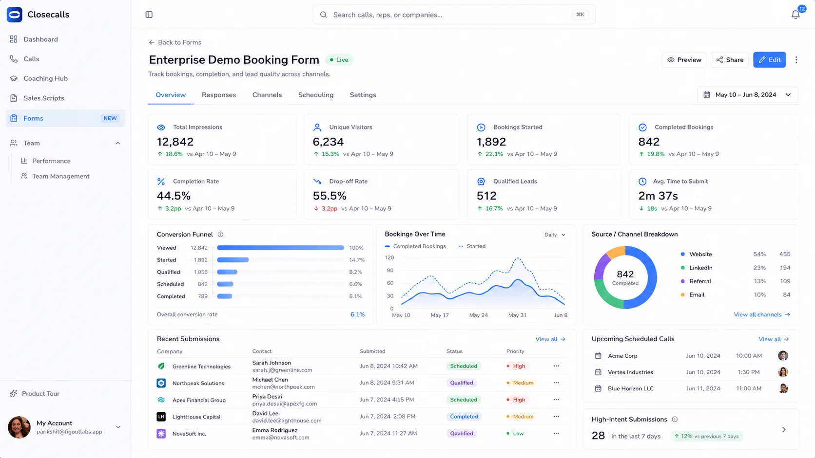The image size is (815, 458).
Task: Open row actions for NovaSoft Inc.
Action: click(556, 433)
